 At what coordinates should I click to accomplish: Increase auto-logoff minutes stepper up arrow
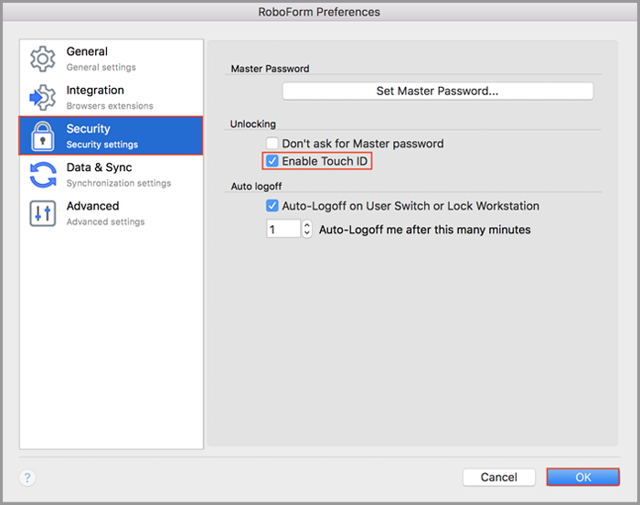coord(307,225)
